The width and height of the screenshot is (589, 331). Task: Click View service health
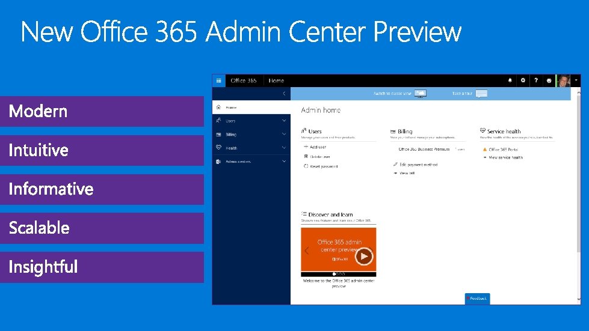tap(505, 158)
